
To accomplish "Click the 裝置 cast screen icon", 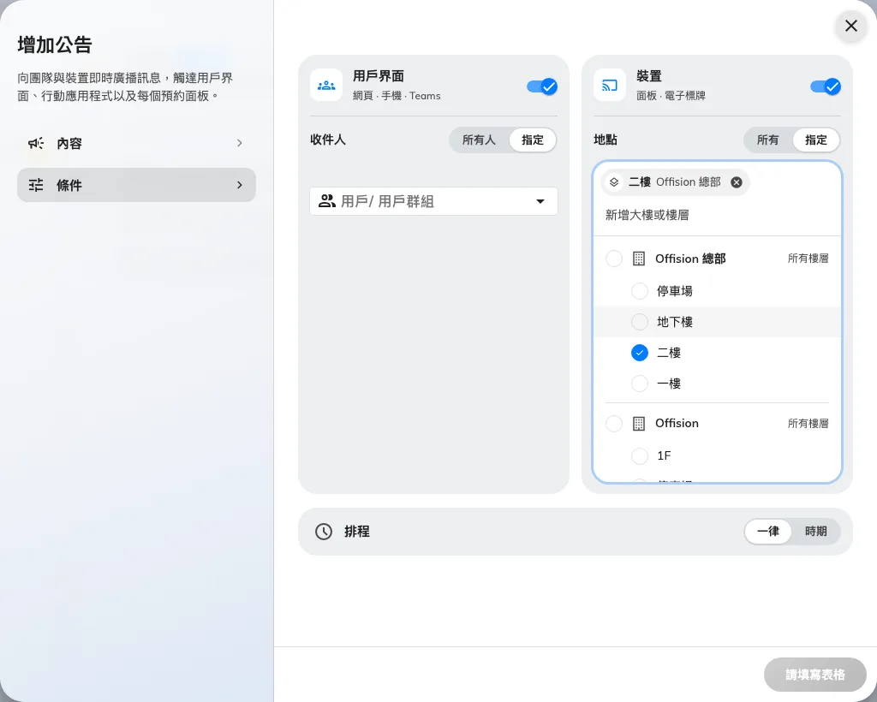I will (x=609, y=86).
